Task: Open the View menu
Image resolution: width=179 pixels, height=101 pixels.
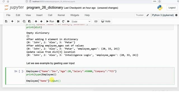Action: 28,15
